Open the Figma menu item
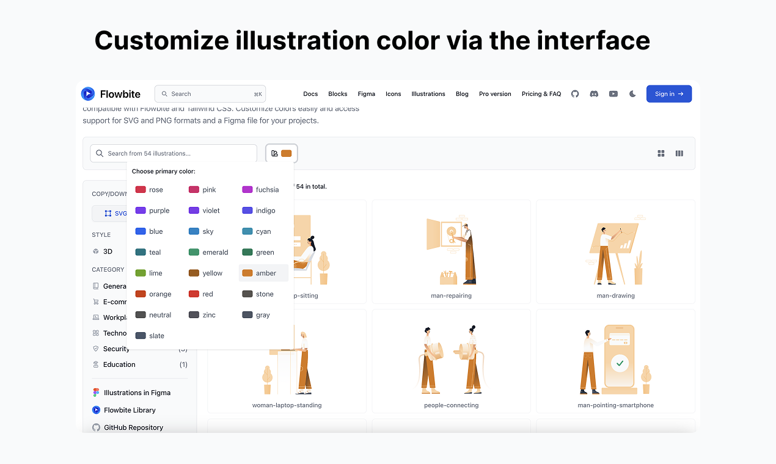The width and height of the screenshot is (776, 464). (x=367, y=94)
